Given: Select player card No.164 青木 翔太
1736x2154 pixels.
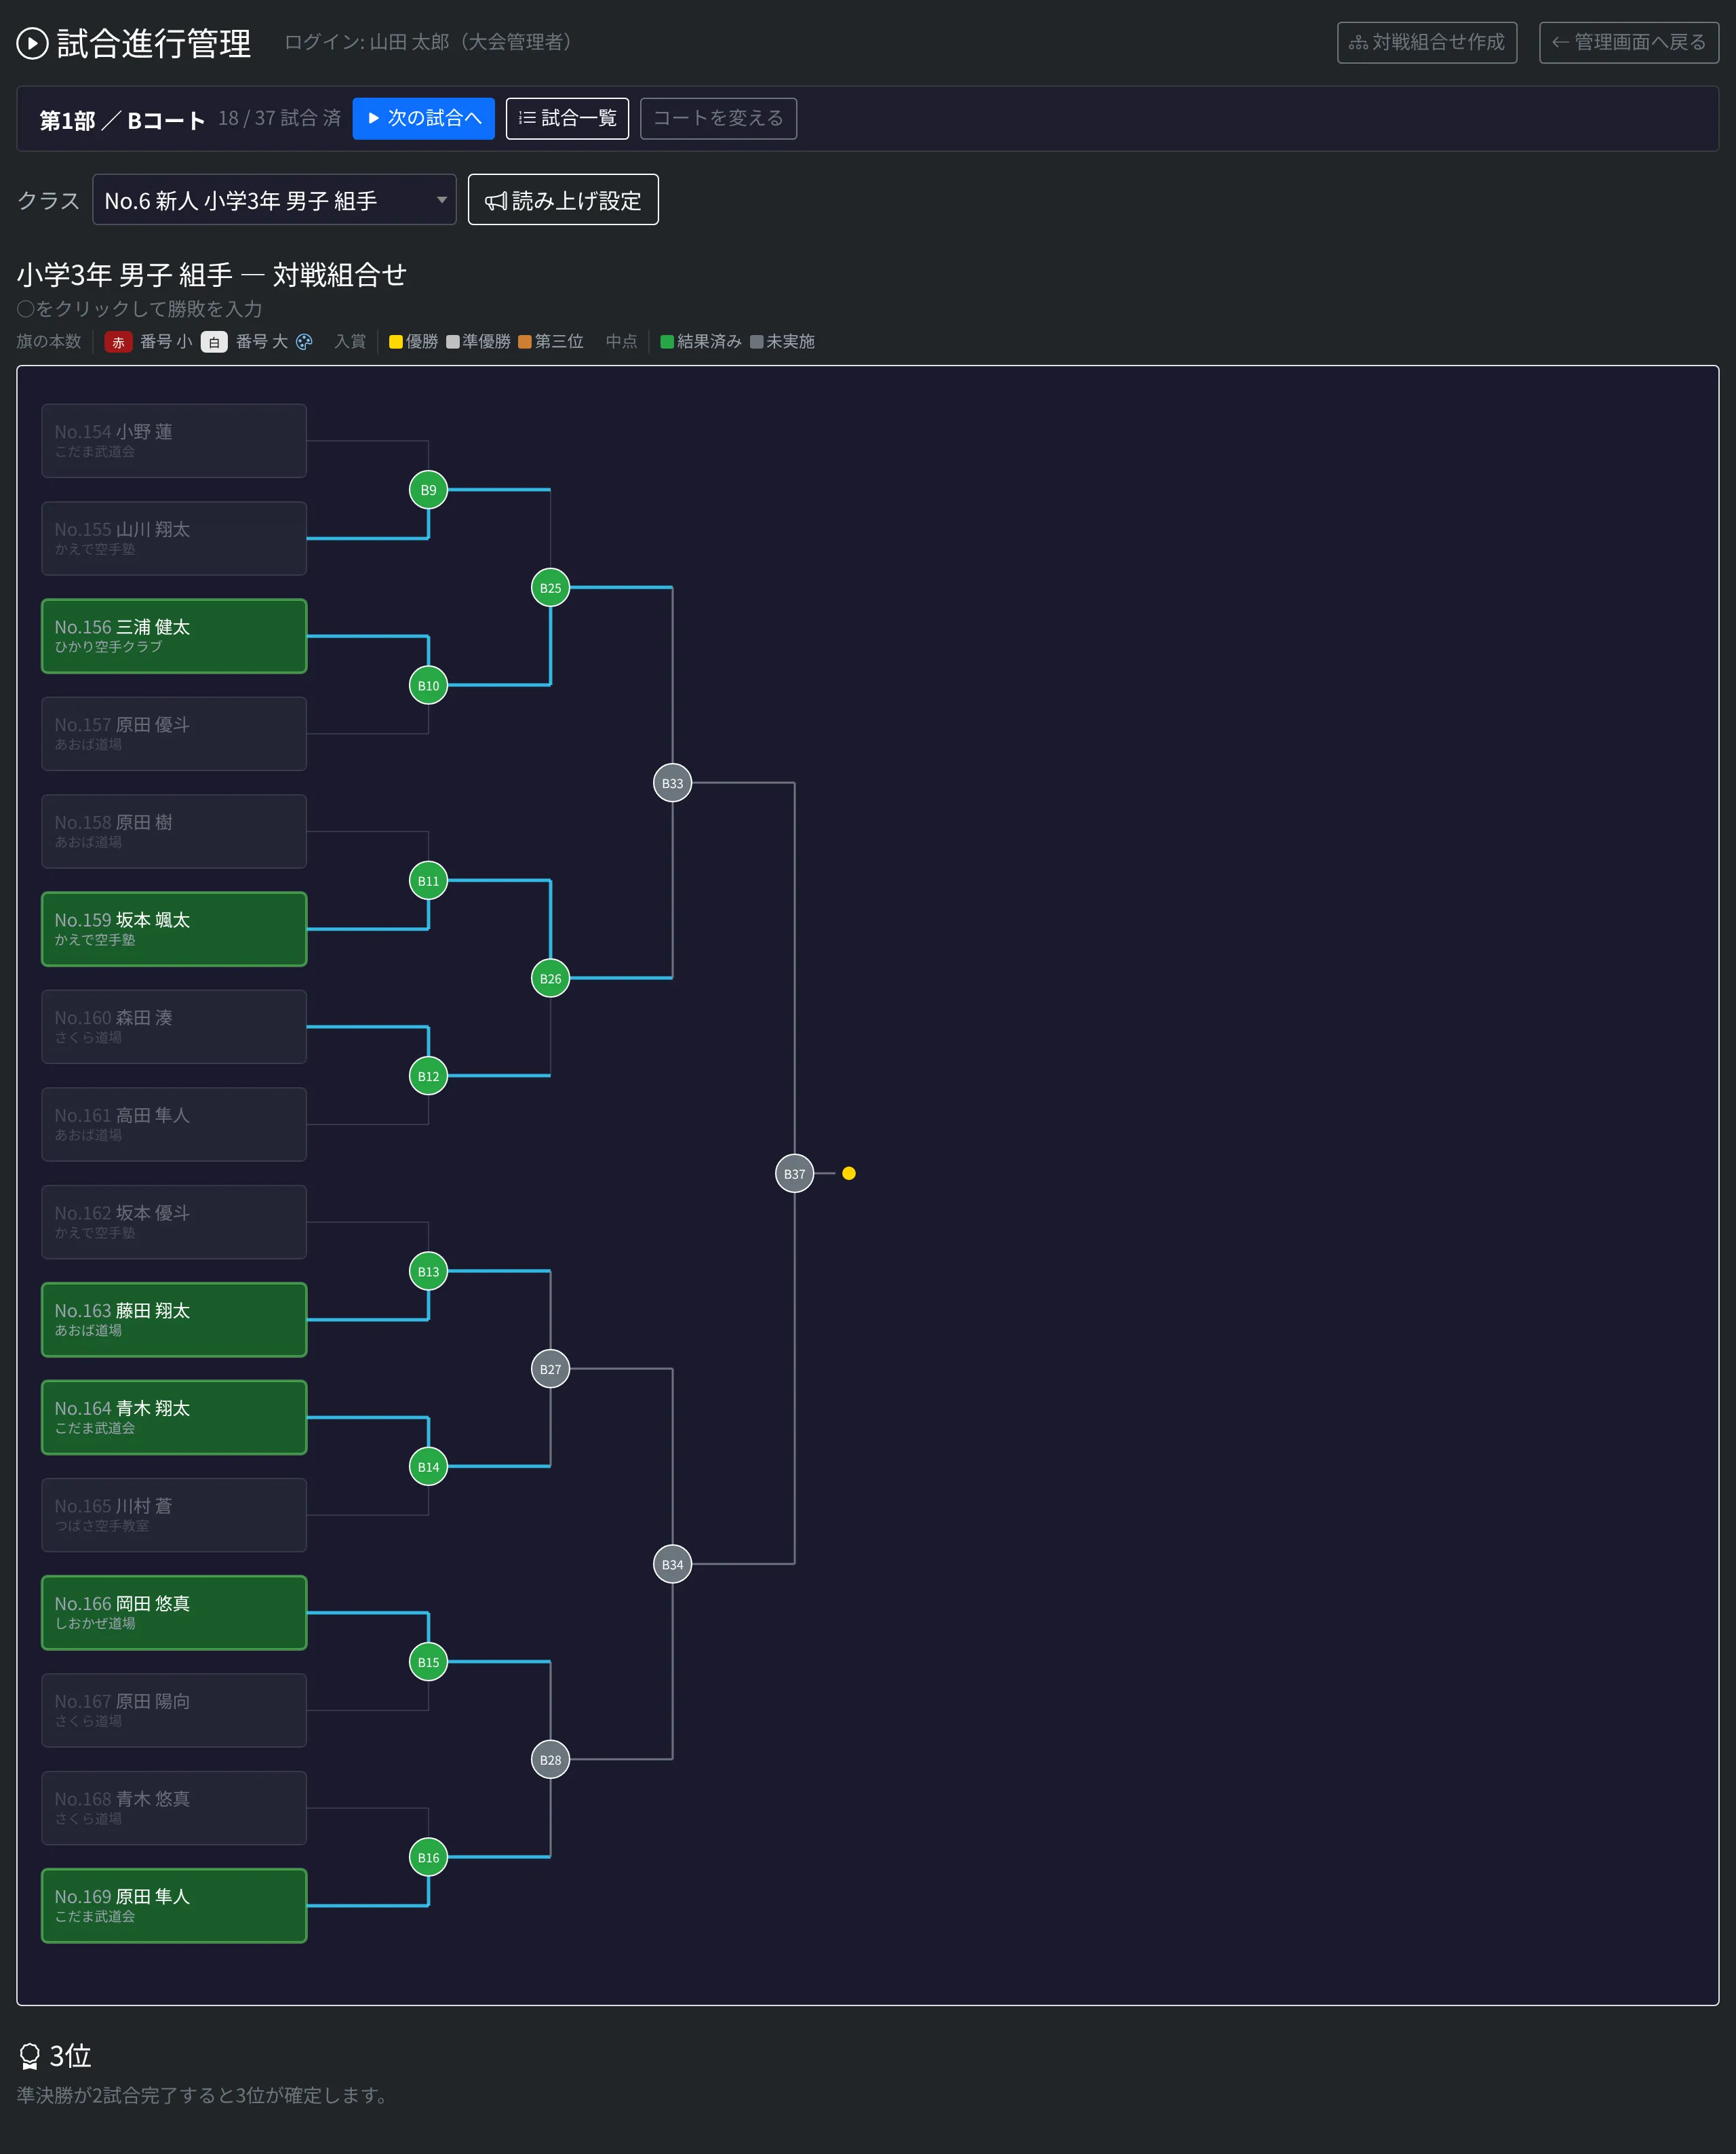Looking at the screenshot, I should [x=174, y=1417].
